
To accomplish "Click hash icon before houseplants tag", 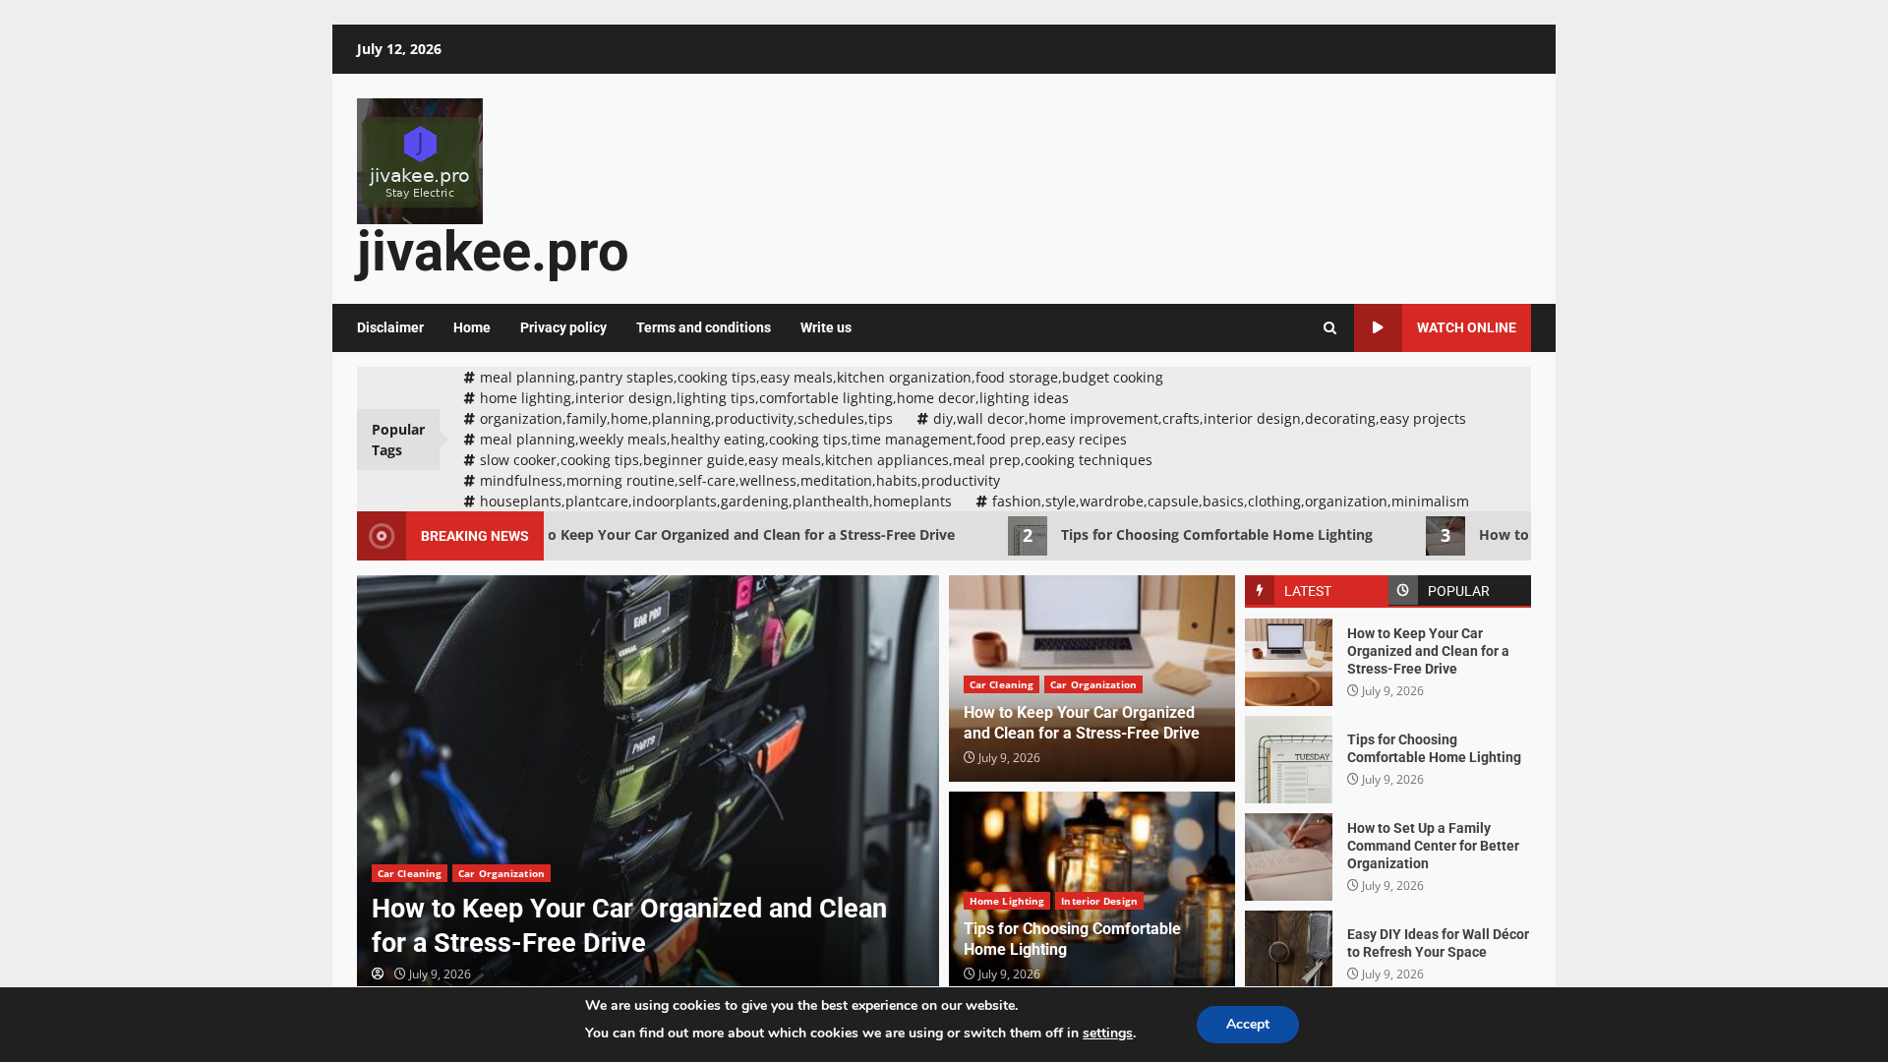I will pos(469,501).
